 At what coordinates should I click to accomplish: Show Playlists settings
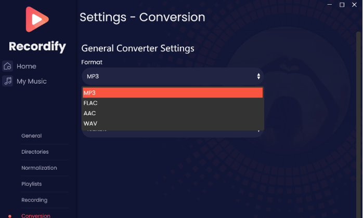tap(32, 184)
